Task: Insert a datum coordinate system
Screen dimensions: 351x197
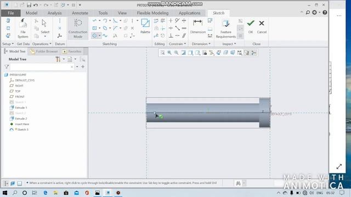Action: tap(60, 36)
